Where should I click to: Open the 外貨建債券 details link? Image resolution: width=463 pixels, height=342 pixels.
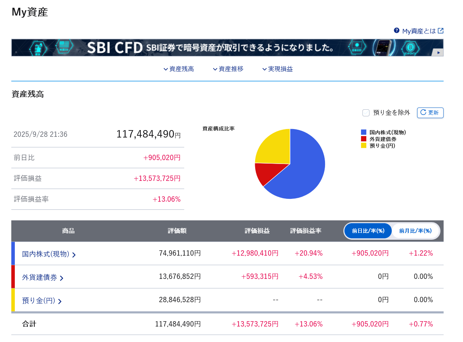pyautogui.click(x=40, y=277)
